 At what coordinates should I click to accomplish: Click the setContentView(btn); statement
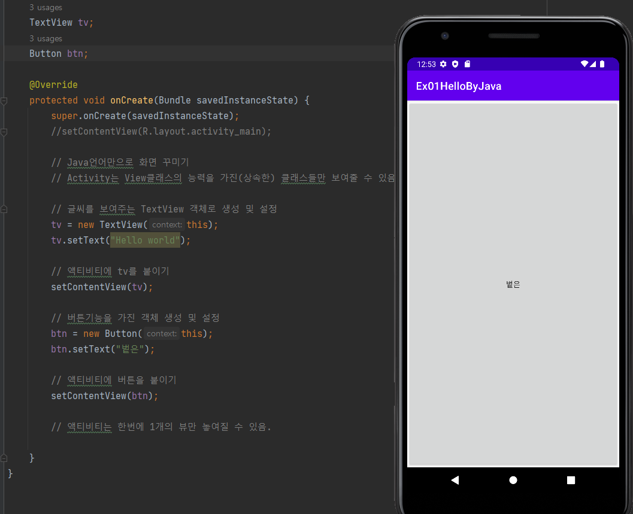(105, 396)
